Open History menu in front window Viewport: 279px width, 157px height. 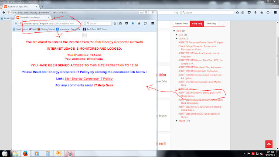[34, 13]
